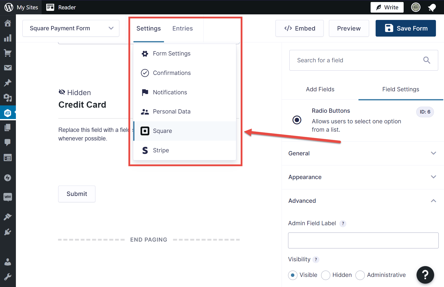Viewport: 444px width, 287px height.
Task: Click the Embed button
Action: [x=299, y=28]
